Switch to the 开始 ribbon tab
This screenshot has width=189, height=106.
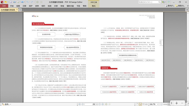click(12, 6)
